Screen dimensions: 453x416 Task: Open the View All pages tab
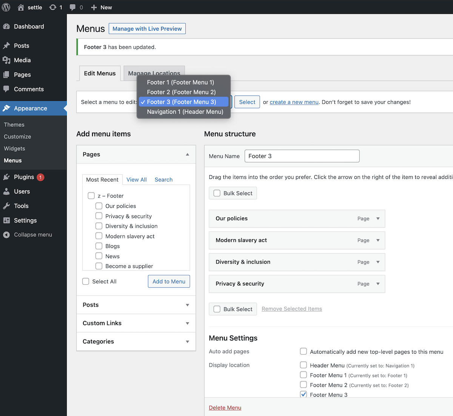tap(137, 180)
